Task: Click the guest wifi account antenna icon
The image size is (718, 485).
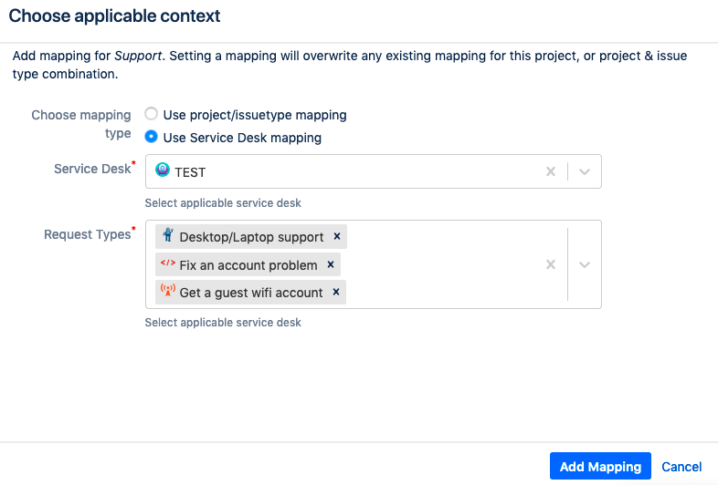Action: tap(167, 292)
